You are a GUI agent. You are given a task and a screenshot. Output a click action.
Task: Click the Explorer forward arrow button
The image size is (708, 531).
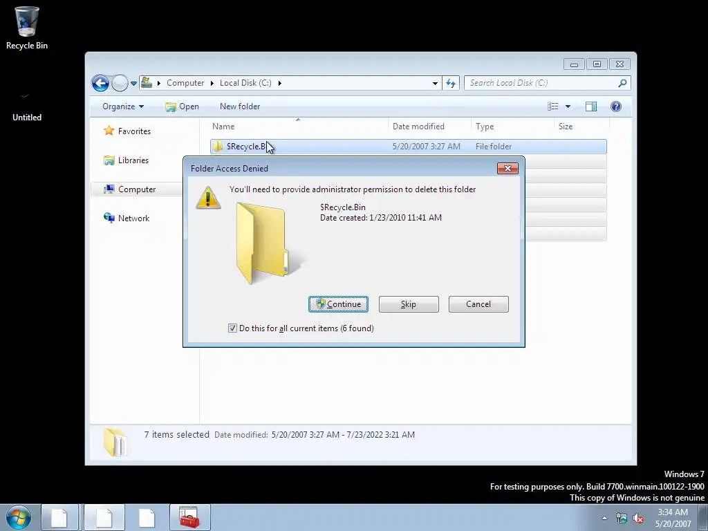[120, 83]
